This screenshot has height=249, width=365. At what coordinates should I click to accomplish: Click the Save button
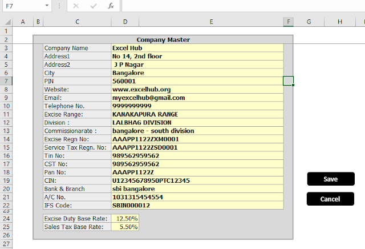point(331,179)
